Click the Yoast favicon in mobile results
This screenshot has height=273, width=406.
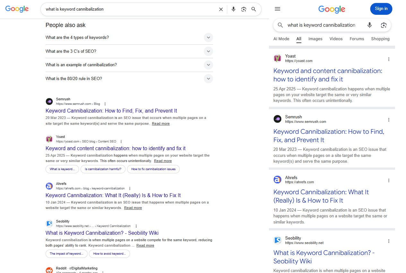277,58
